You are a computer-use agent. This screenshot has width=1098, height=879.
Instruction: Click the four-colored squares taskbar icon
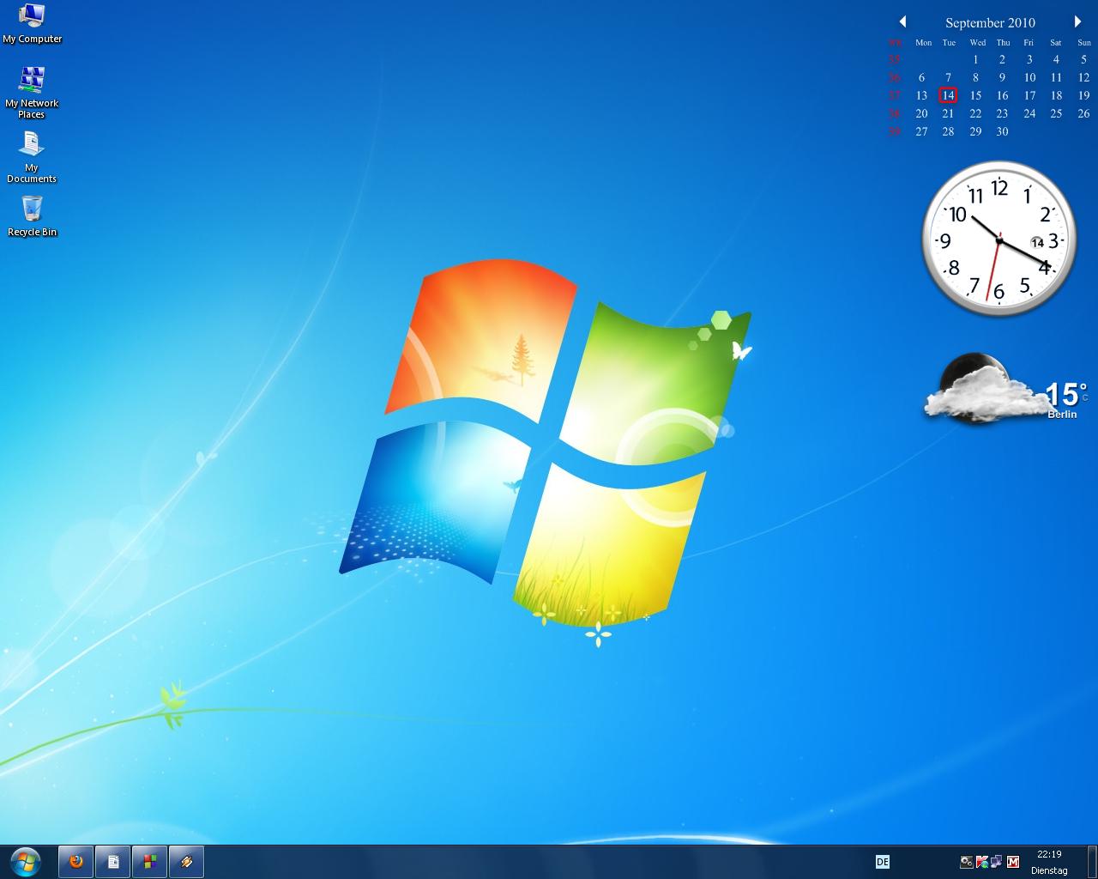tap(150, 861)
